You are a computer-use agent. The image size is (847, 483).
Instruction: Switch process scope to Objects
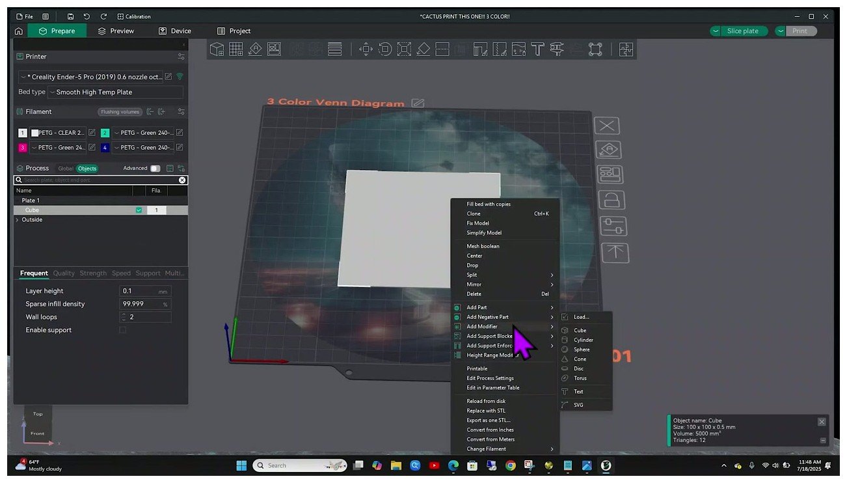point(87,168)
